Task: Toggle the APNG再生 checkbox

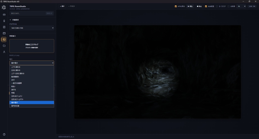Action: (176, 6)
